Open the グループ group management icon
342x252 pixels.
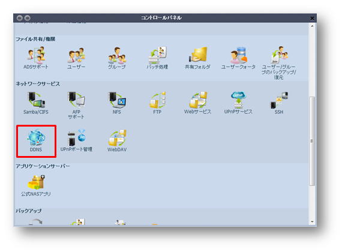tap(117, 58)
